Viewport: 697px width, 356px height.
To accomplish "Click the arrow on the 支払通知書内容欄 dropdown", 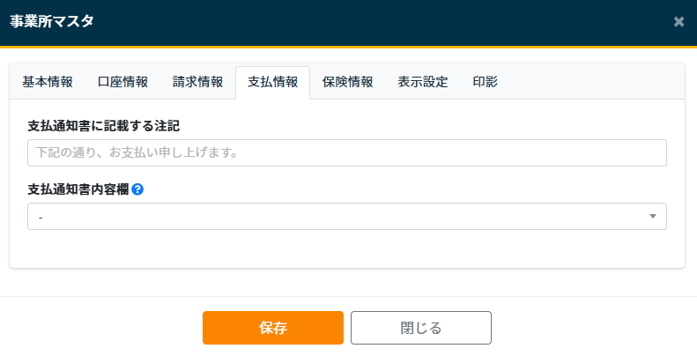I will click(653, 216).
